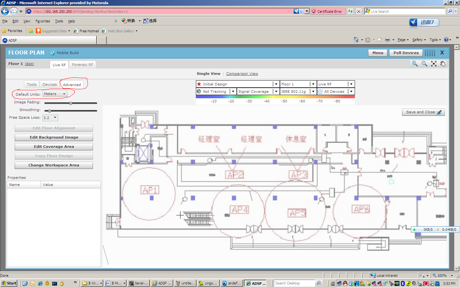Expand the All Devices filter dropdown
Viewport: 460px width, 288px height.
click(x=351, y=92)
